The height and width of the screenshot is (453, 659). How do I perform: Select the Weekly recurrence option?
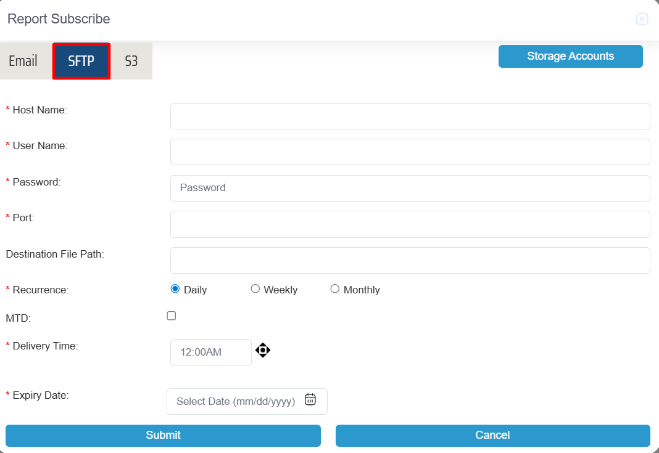255,289
